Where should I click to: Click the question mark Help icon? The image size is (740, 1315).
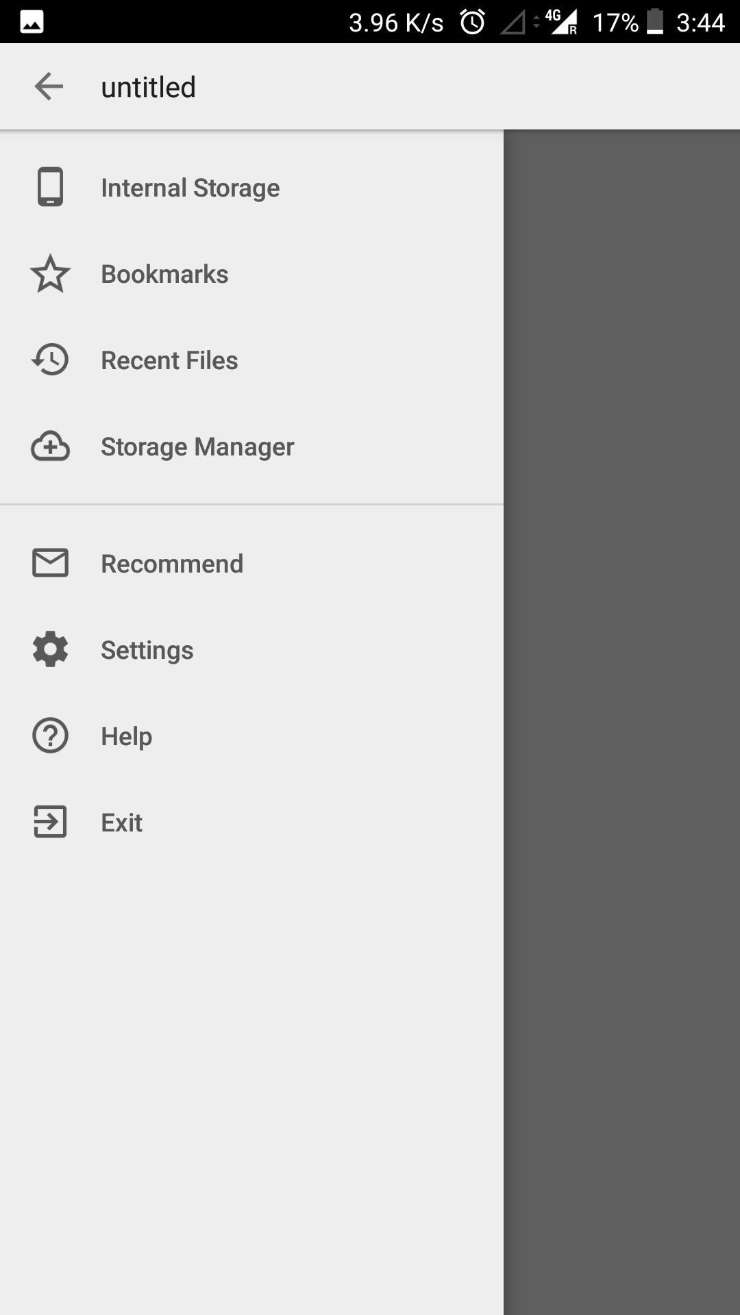[50, 736]
